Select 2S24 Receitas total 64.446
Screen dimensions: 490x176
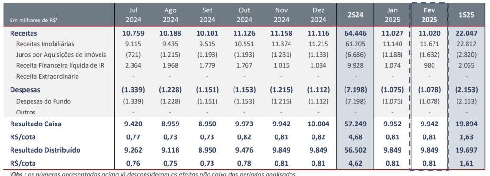(356, 33)
